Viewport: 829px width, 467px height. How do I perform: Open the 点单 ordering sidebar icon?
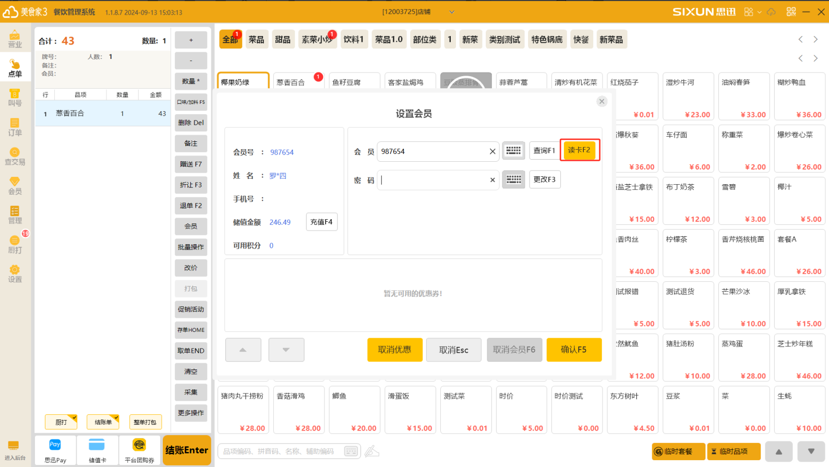click(x=15, y=68)
